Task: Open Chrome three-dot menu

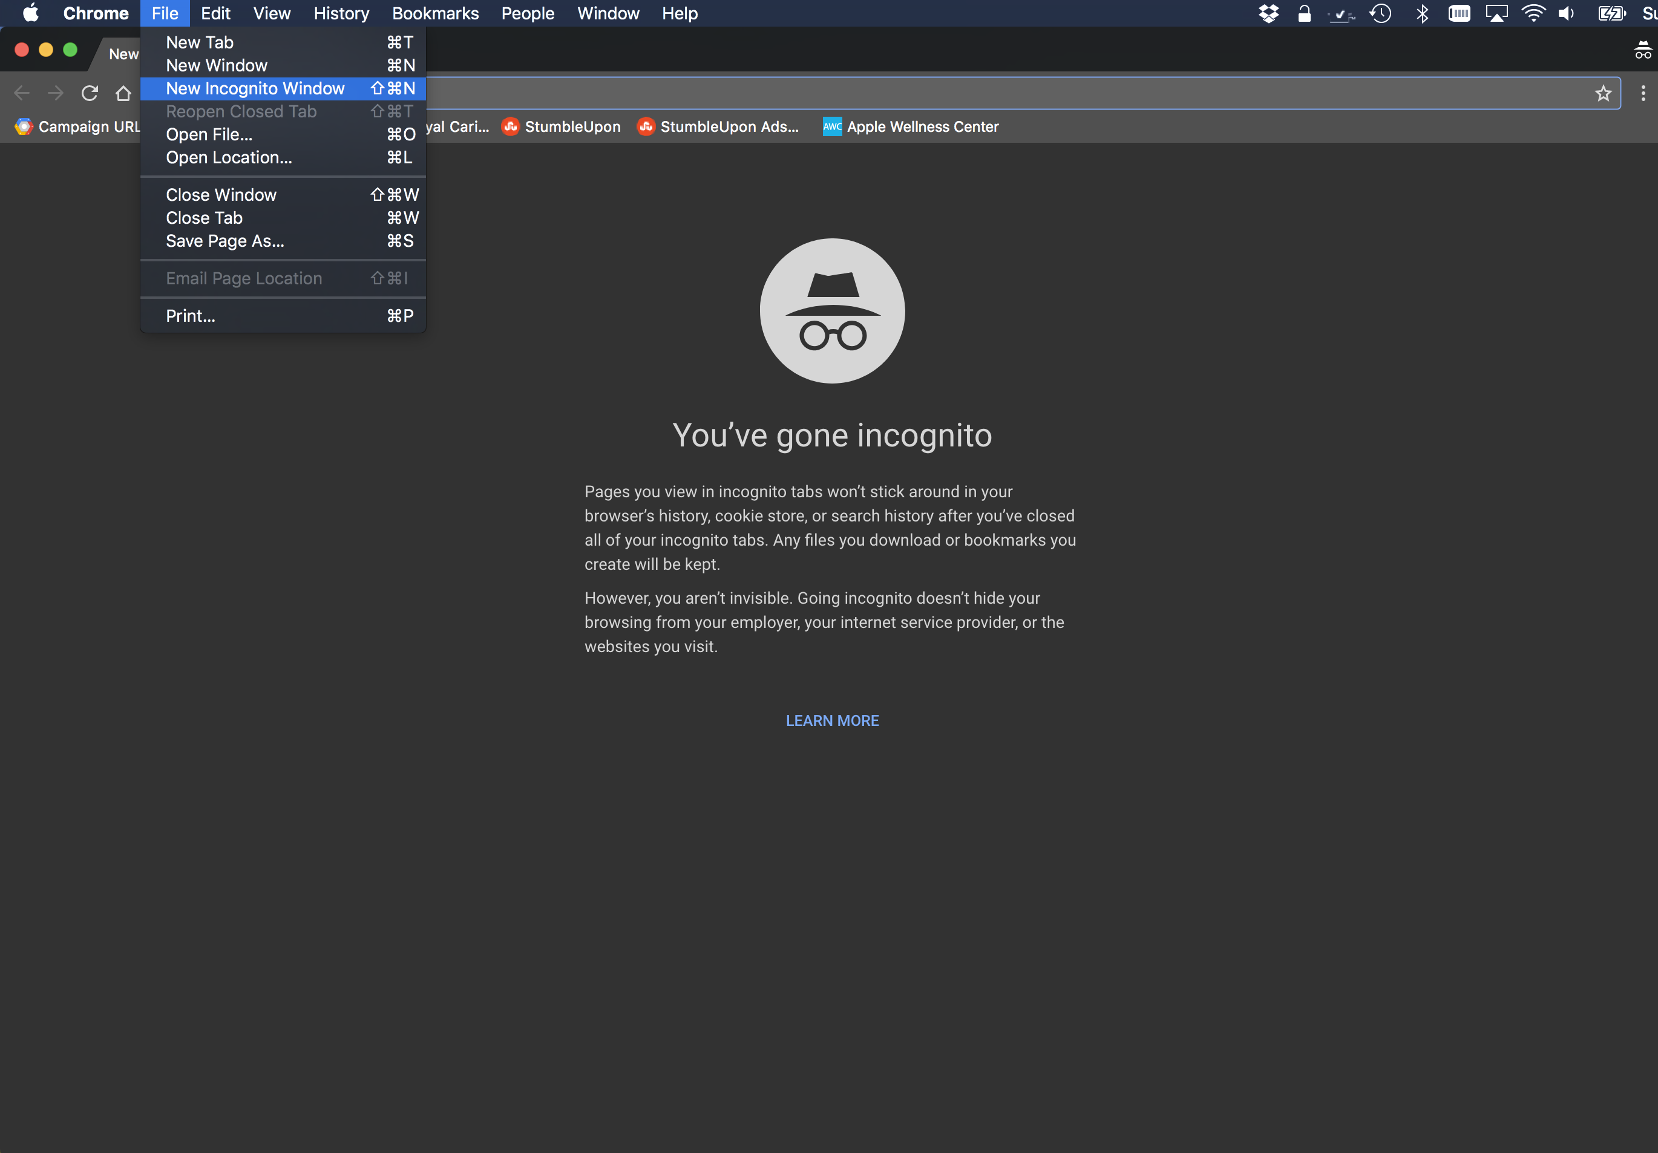Action: 1643,93
